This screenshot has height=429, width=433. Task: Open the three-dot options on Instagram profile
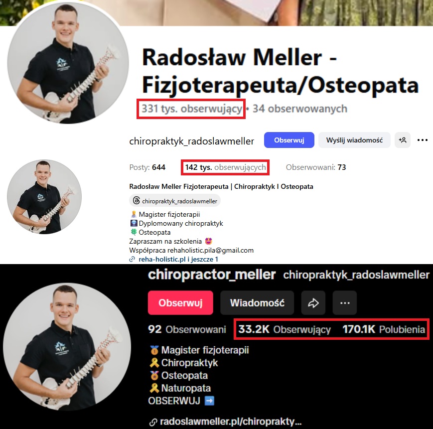click(x=423, y=140)
